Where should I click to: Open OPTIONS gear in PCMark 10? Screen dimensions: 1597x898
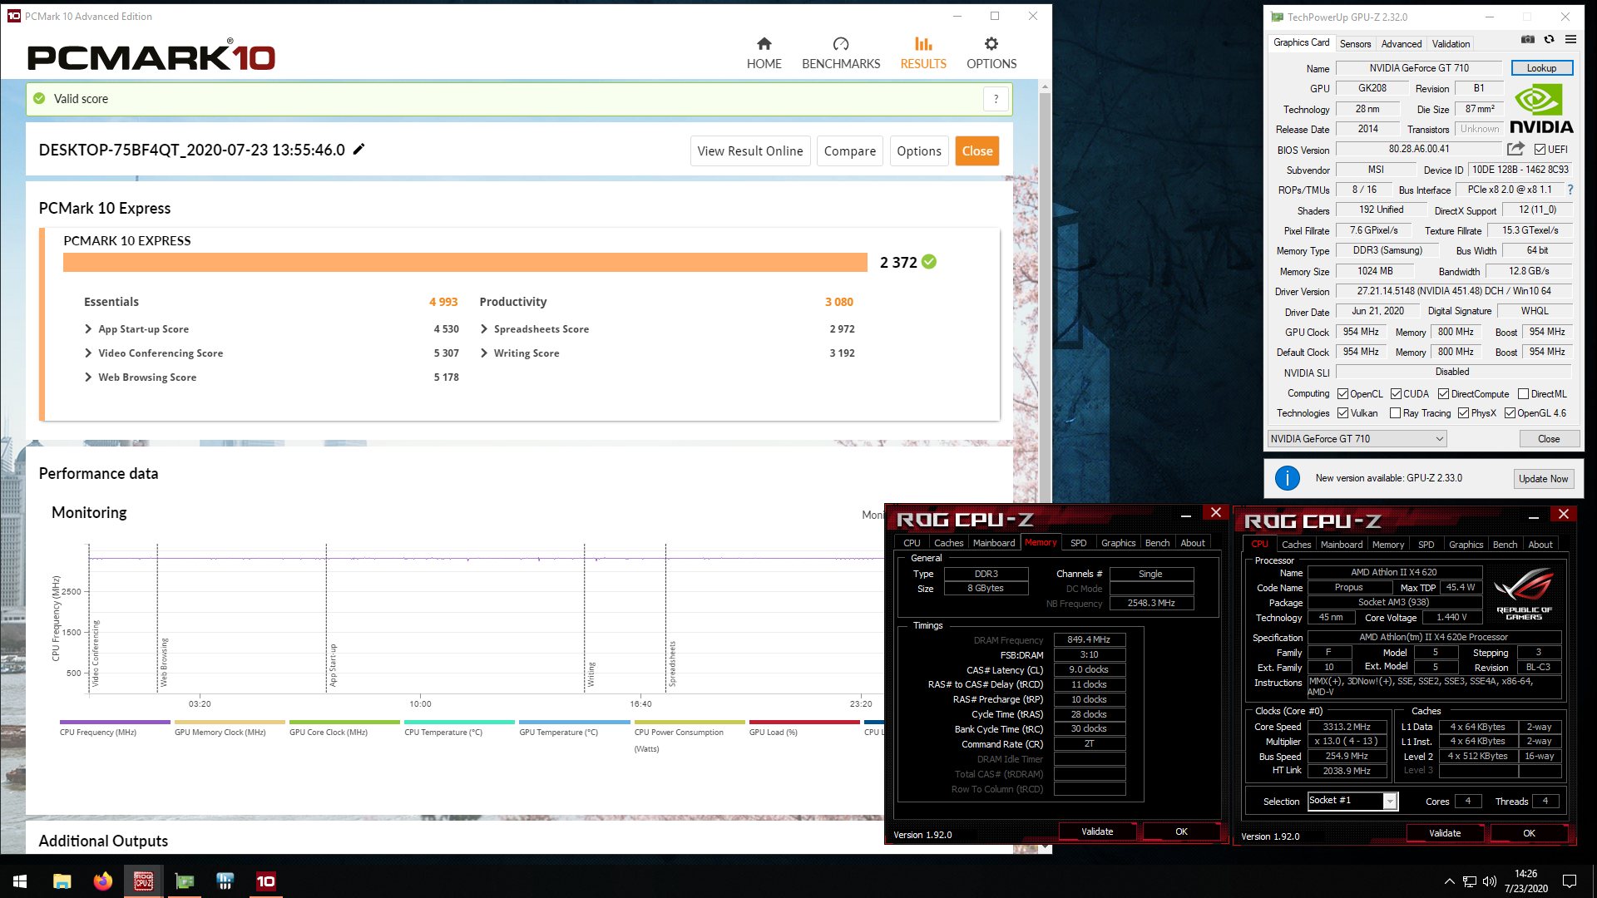991,53
